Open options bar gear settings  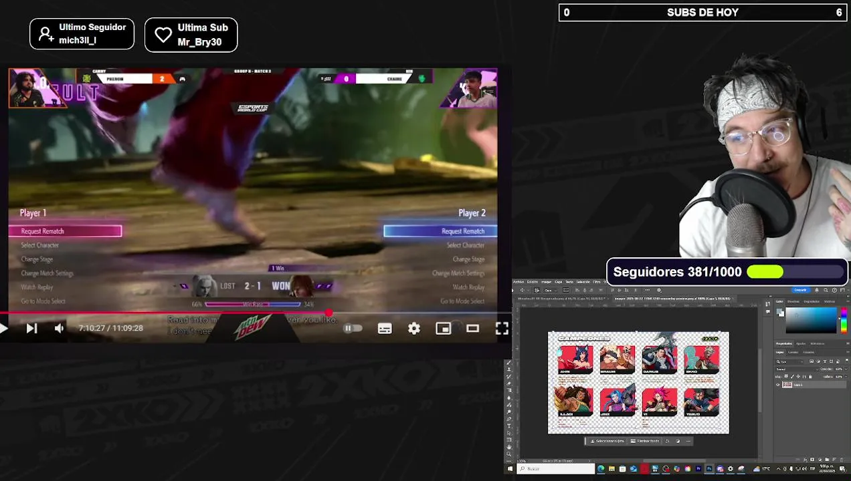(x=659, y=290)
